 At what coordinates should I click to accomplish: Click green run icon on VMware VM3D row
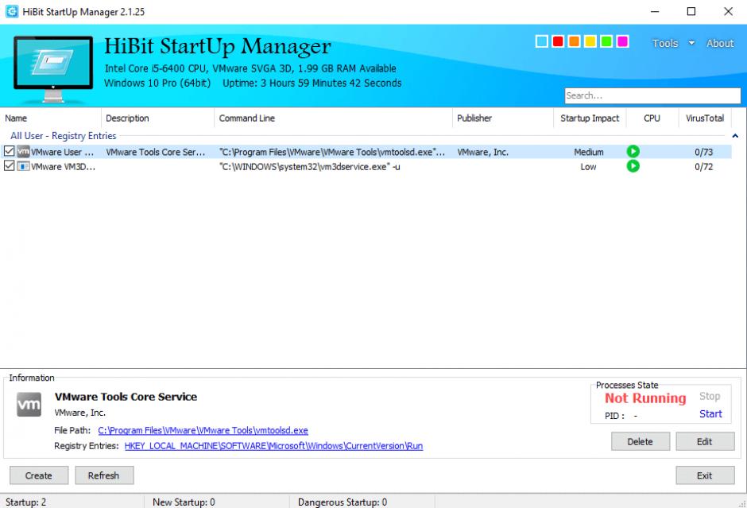pyautogui.click(x=633, y=166)
